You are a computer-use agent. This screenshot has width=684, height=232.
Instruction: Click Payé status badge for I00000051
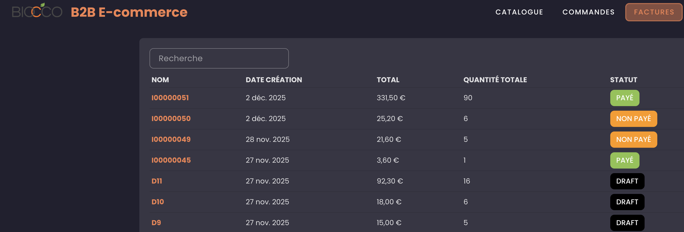pos(624,98)
